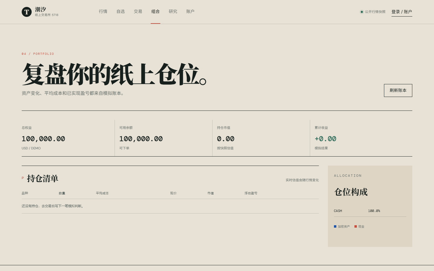The image size is (434, 271).
Task: Open the 行情 nav tab
Action: pyautogui.click(x=103, y=11)
